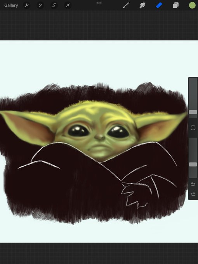Open the green active color swatch
The width and height of the screenshot is (198, 264).
pos(192,5)
